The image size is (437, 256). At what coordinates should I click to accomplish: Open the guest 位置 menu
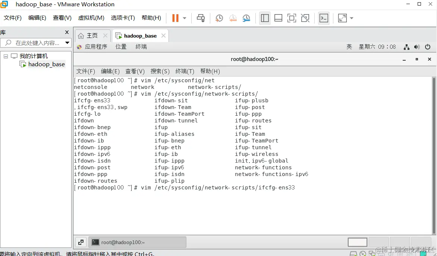click(121, 47)
